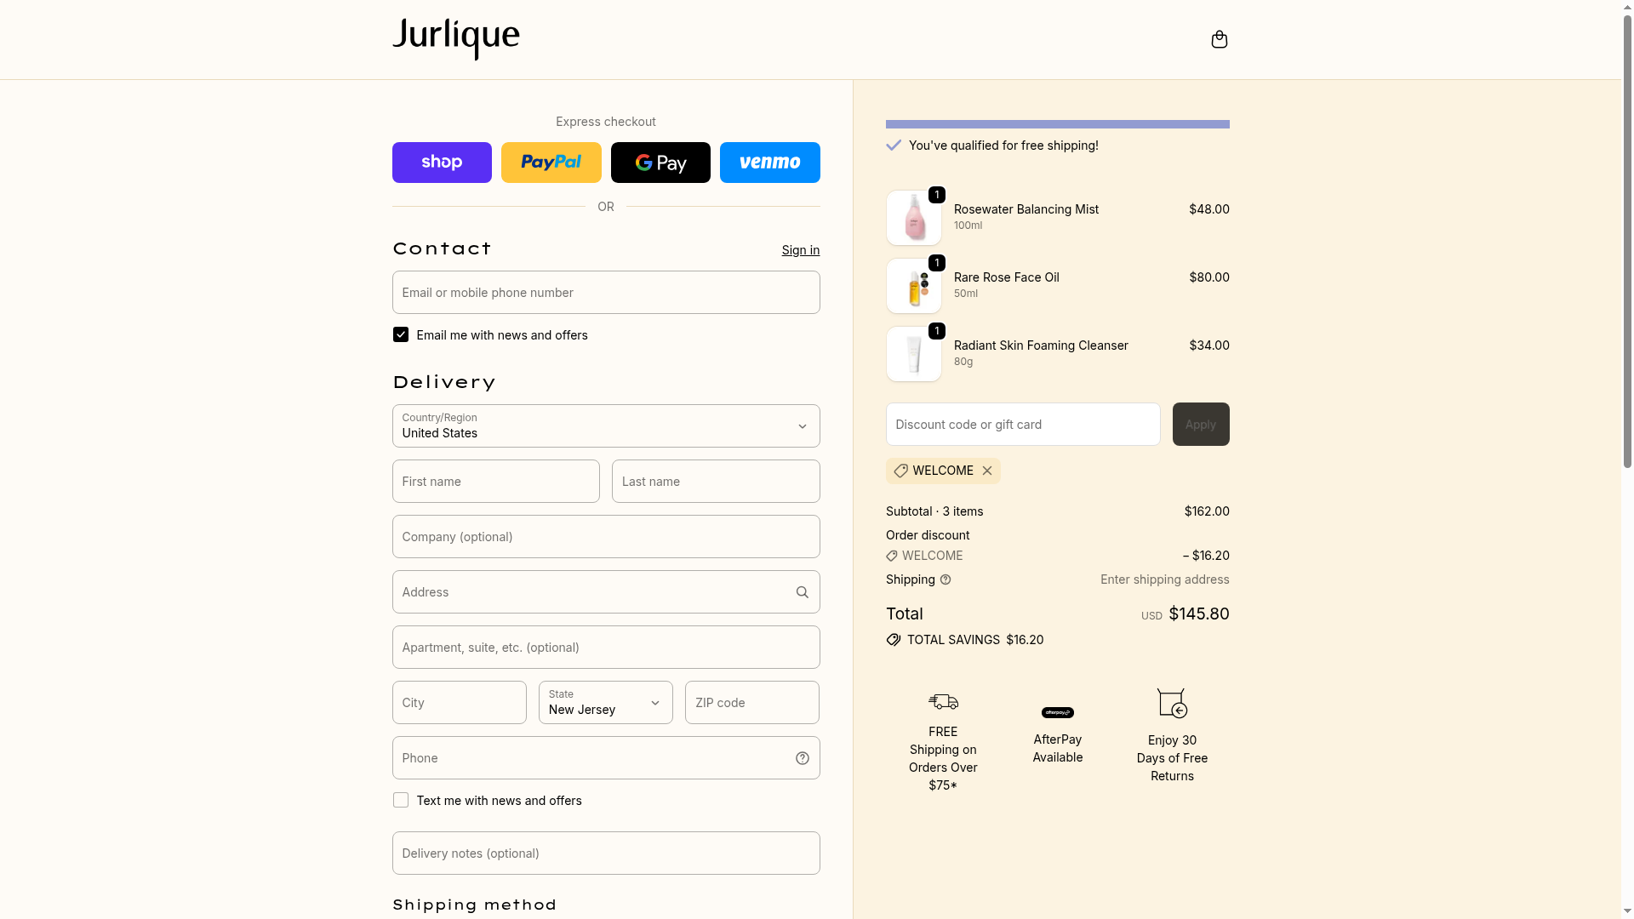Select Google Pay express checkout
The width and height of the screenshot is (1634, 919).
click(x=660, y=163)
